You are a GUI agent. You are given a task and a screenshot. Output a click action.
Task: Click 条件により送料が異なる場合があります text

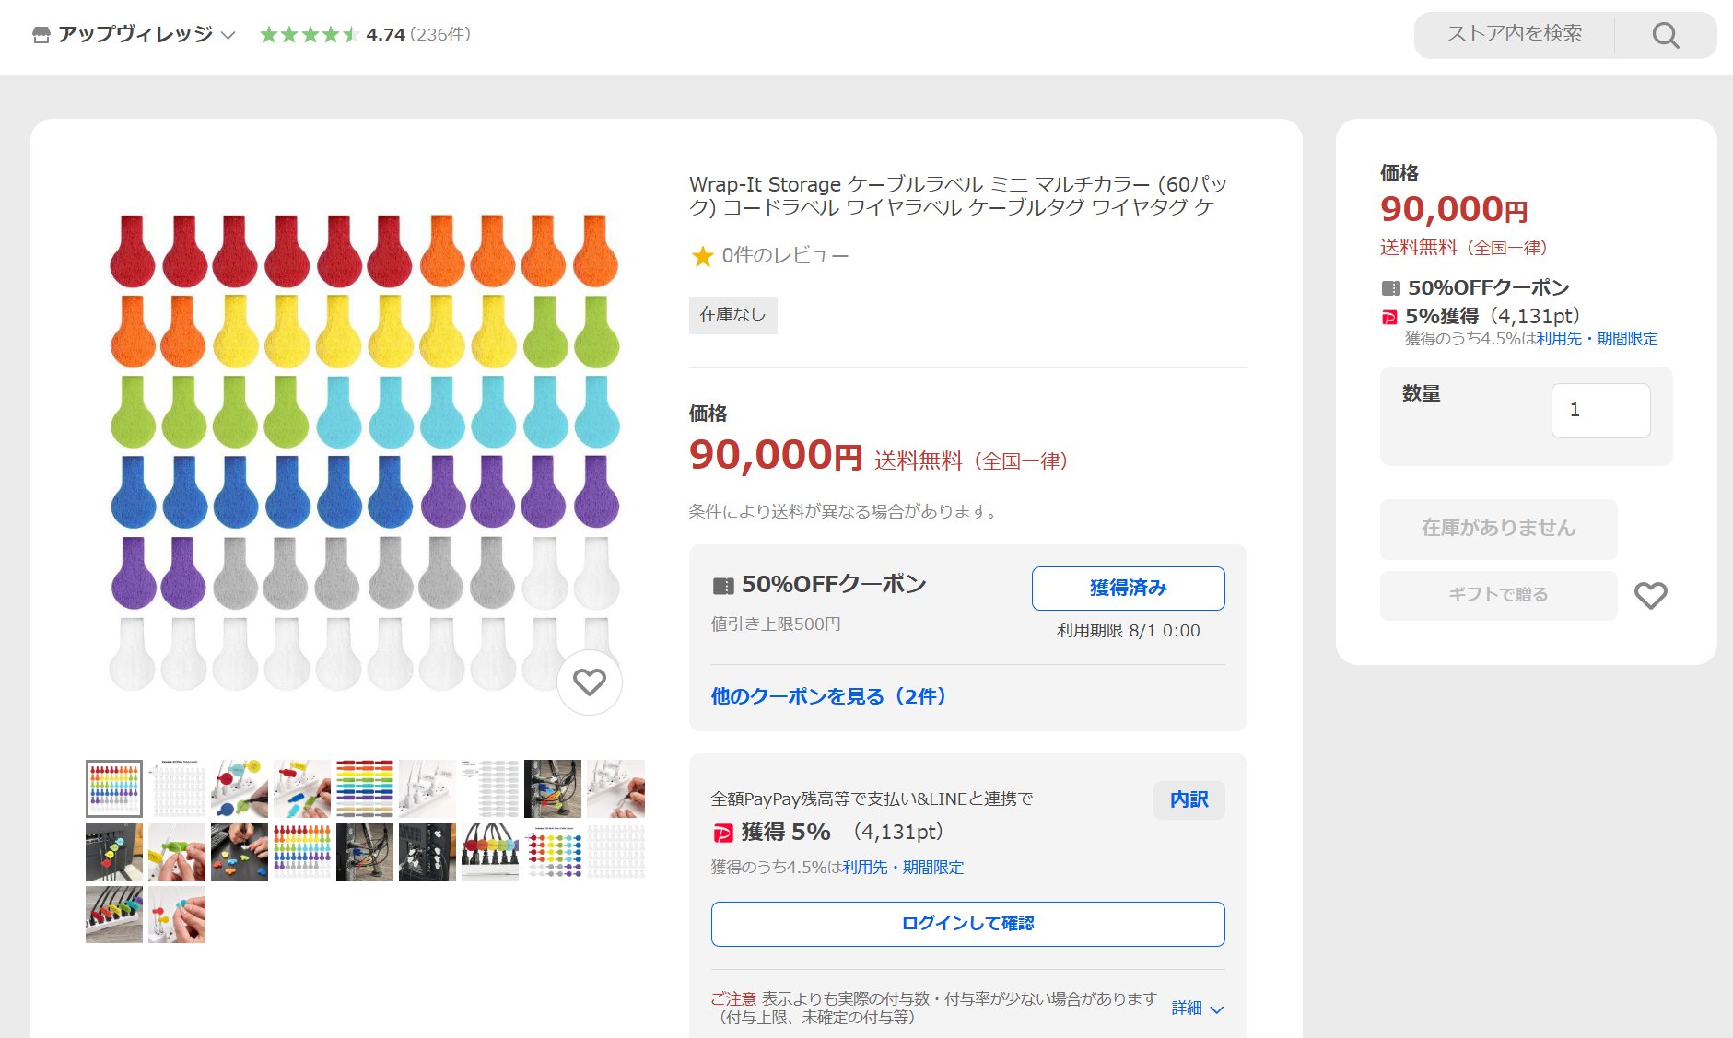[844, 511]
